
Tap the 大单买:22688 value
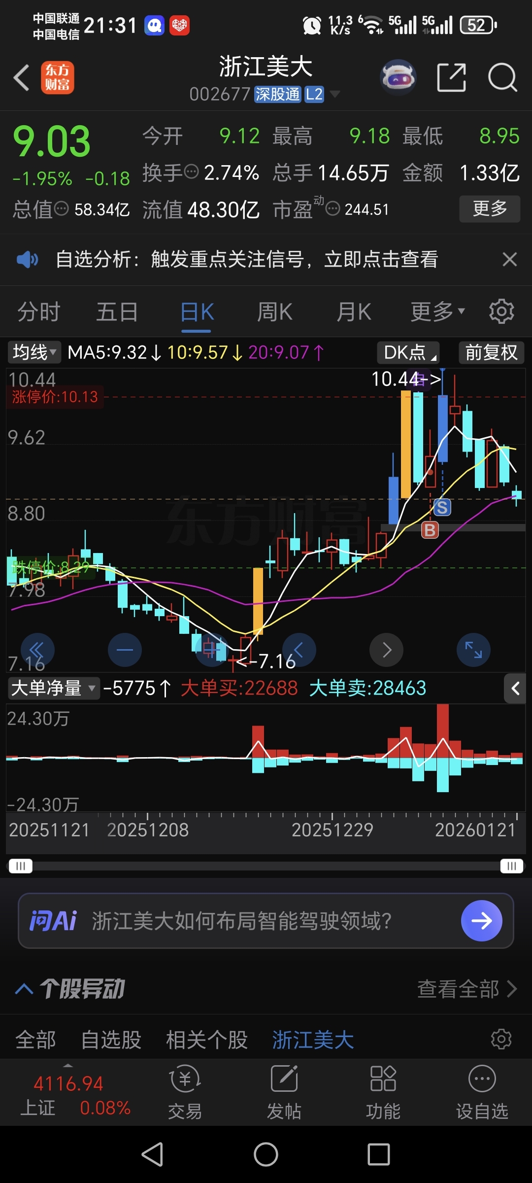pos(239,688)
